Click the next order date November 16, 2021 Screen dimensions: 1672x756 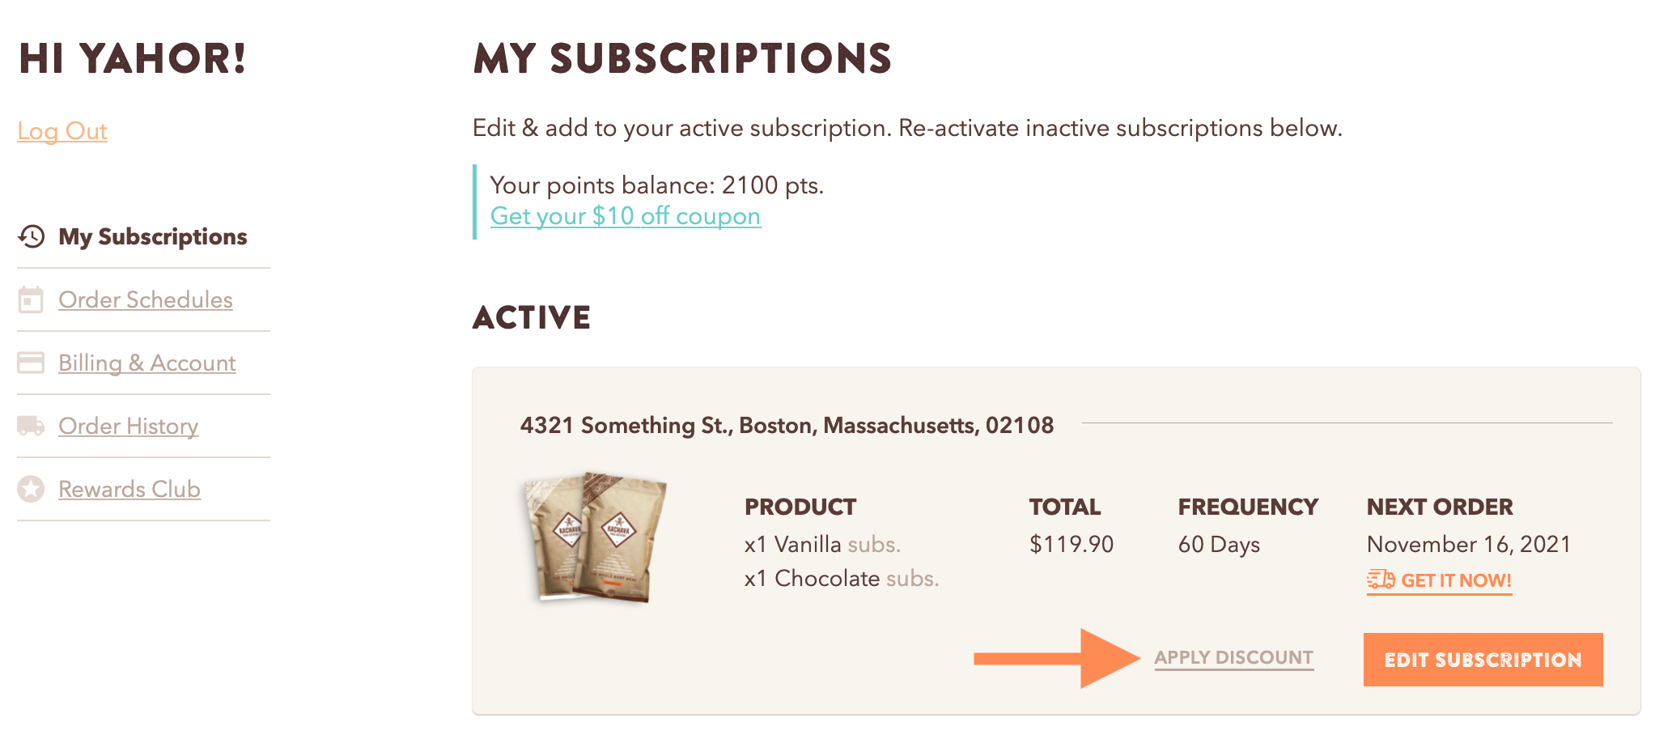pos(1468,544)
